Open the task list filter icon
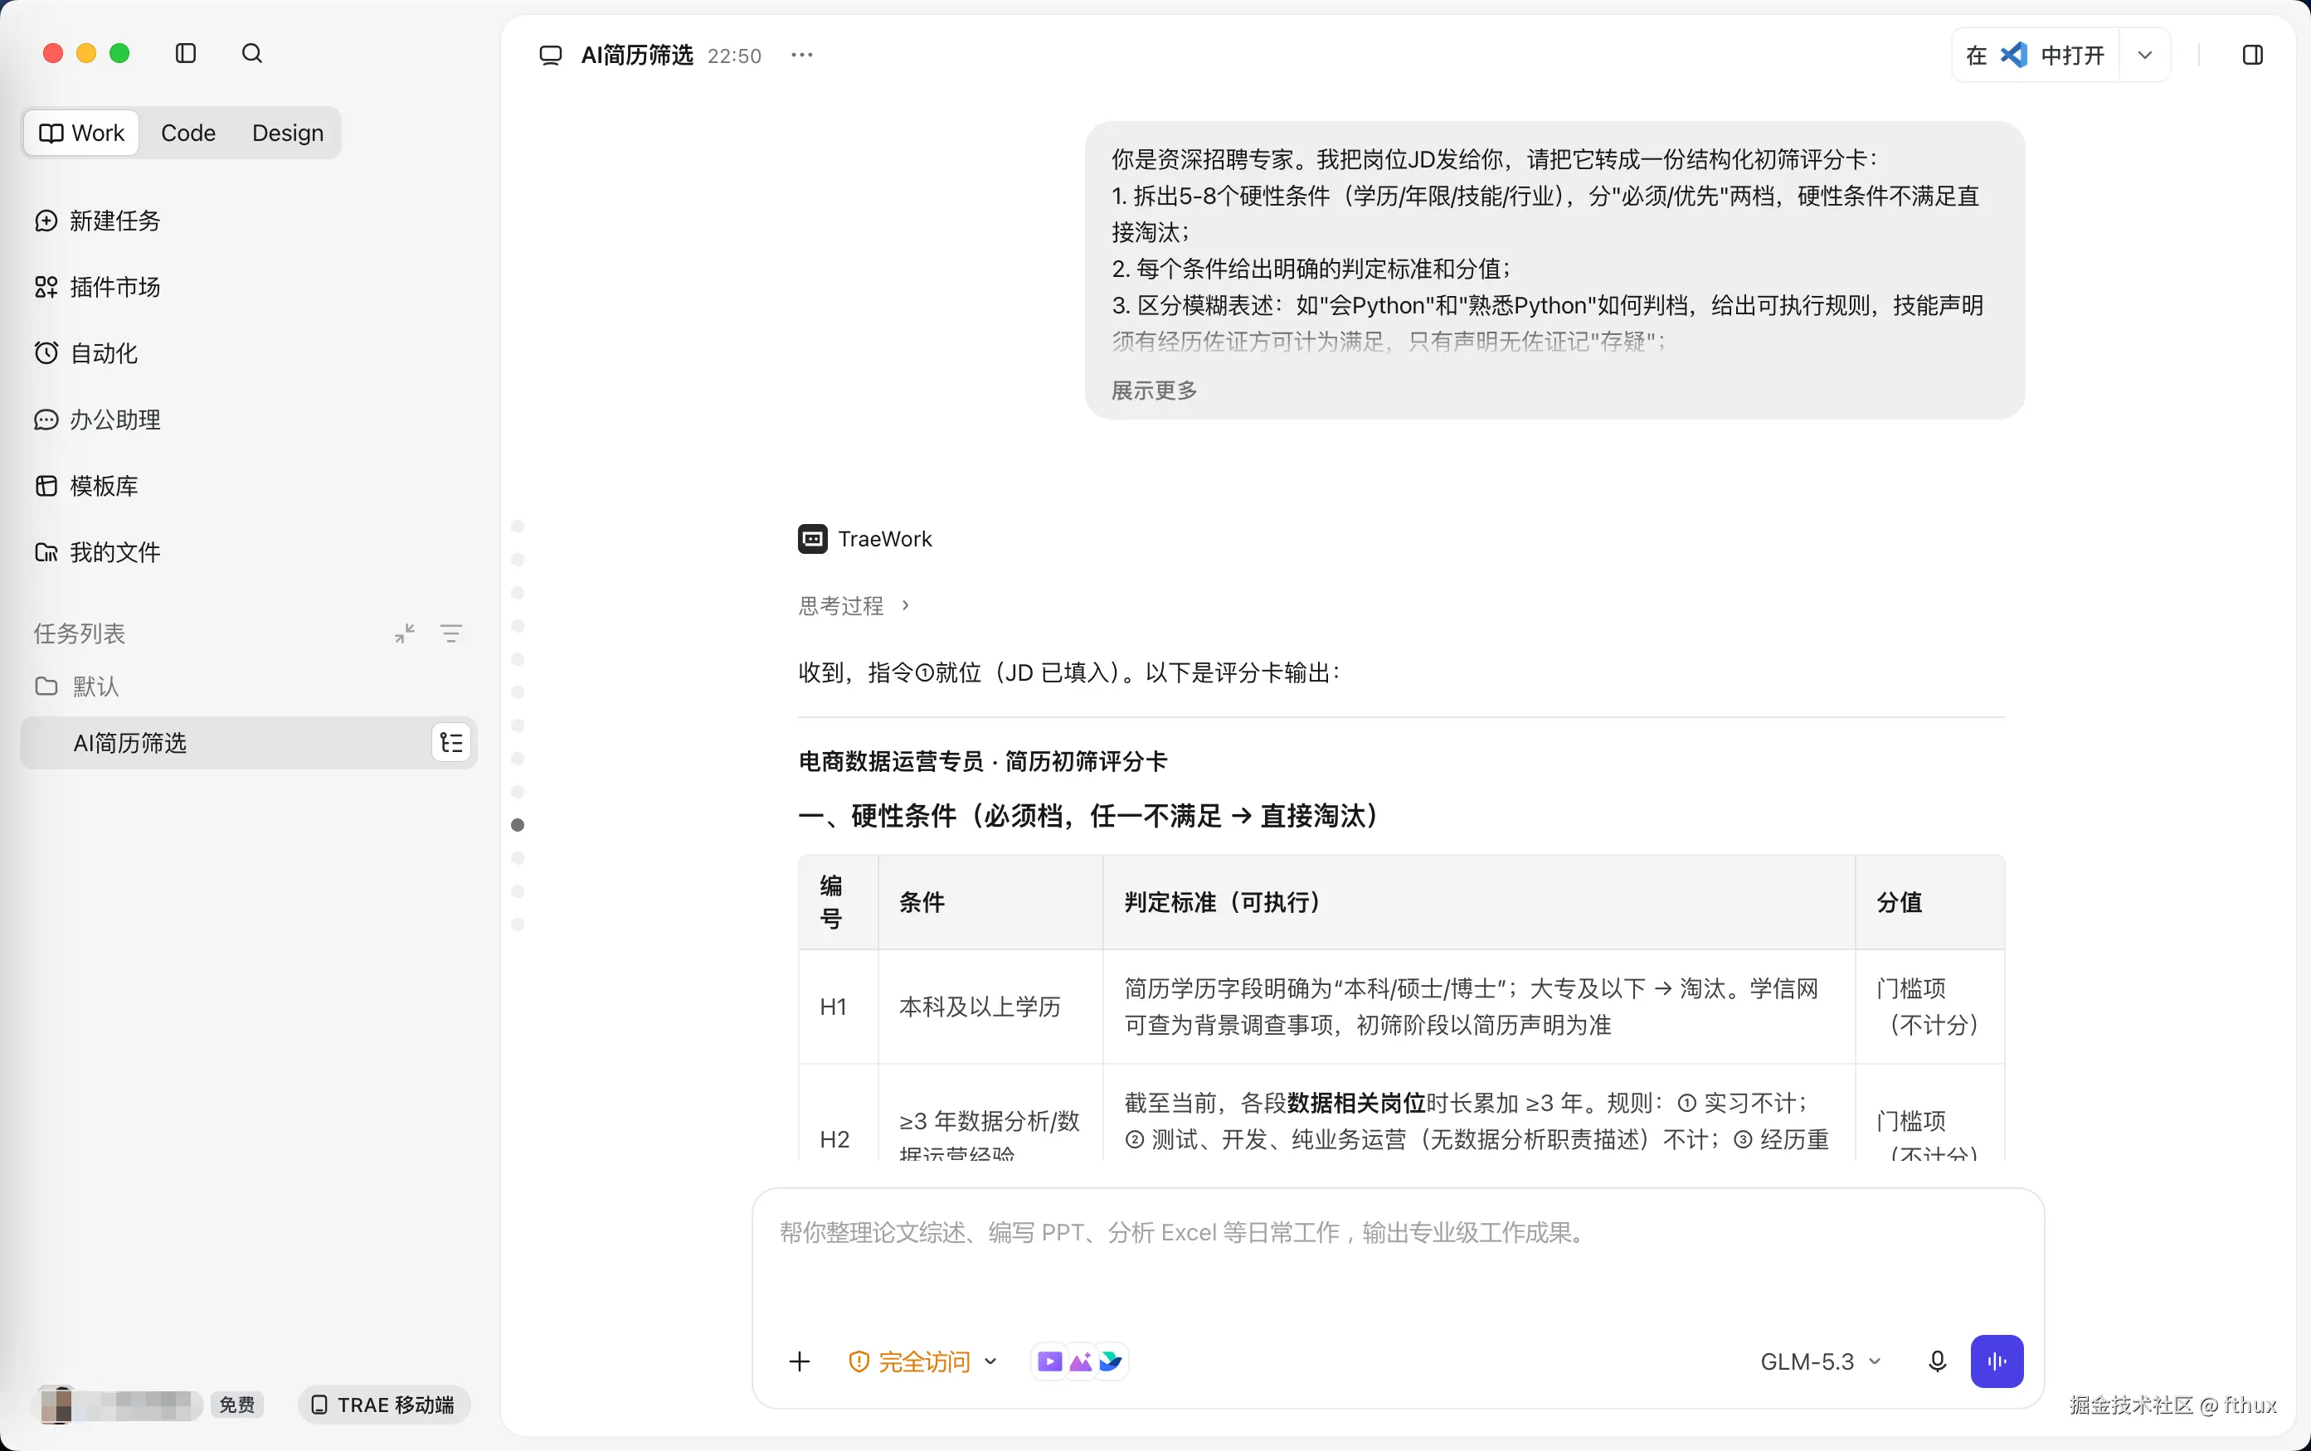The width and height of the screenshot is (2311, 1451). coord(451,633)
